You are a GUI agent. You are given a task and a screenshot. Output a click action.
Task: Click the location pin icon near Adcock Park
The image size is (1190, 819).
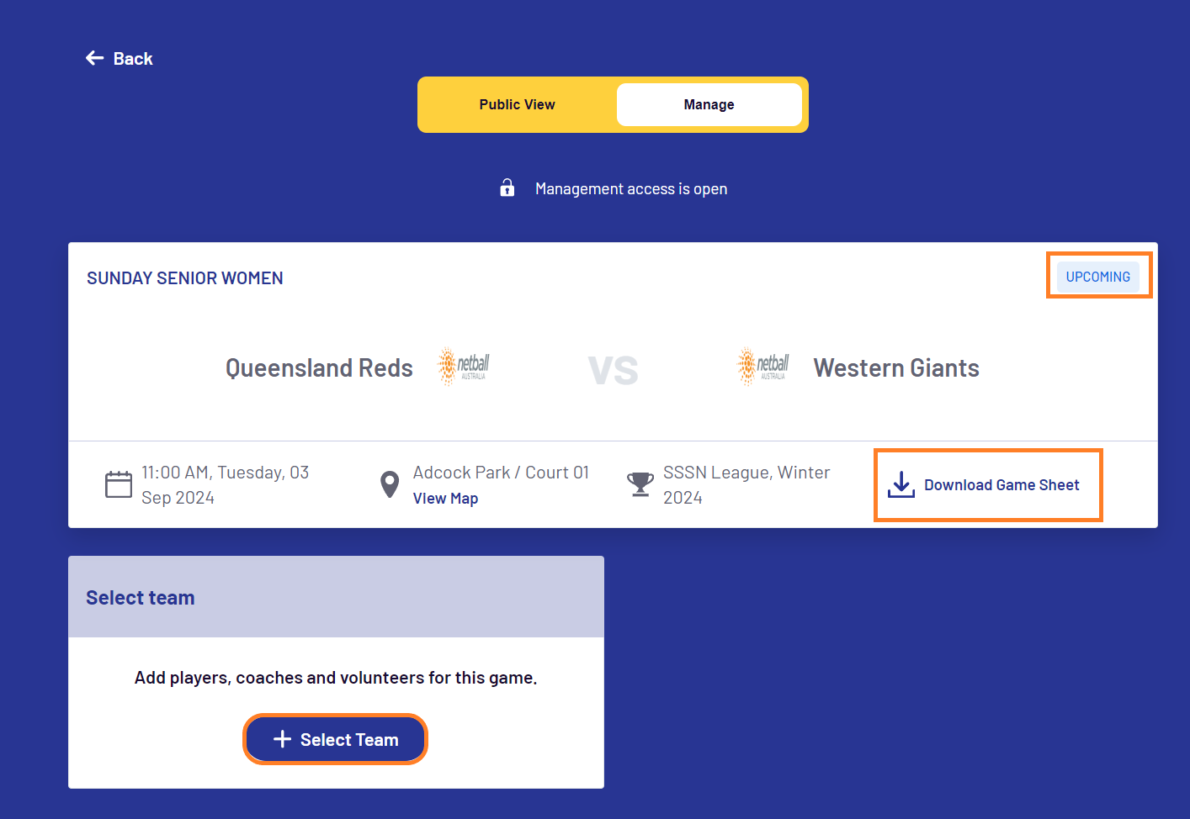(x=388, y=483)
